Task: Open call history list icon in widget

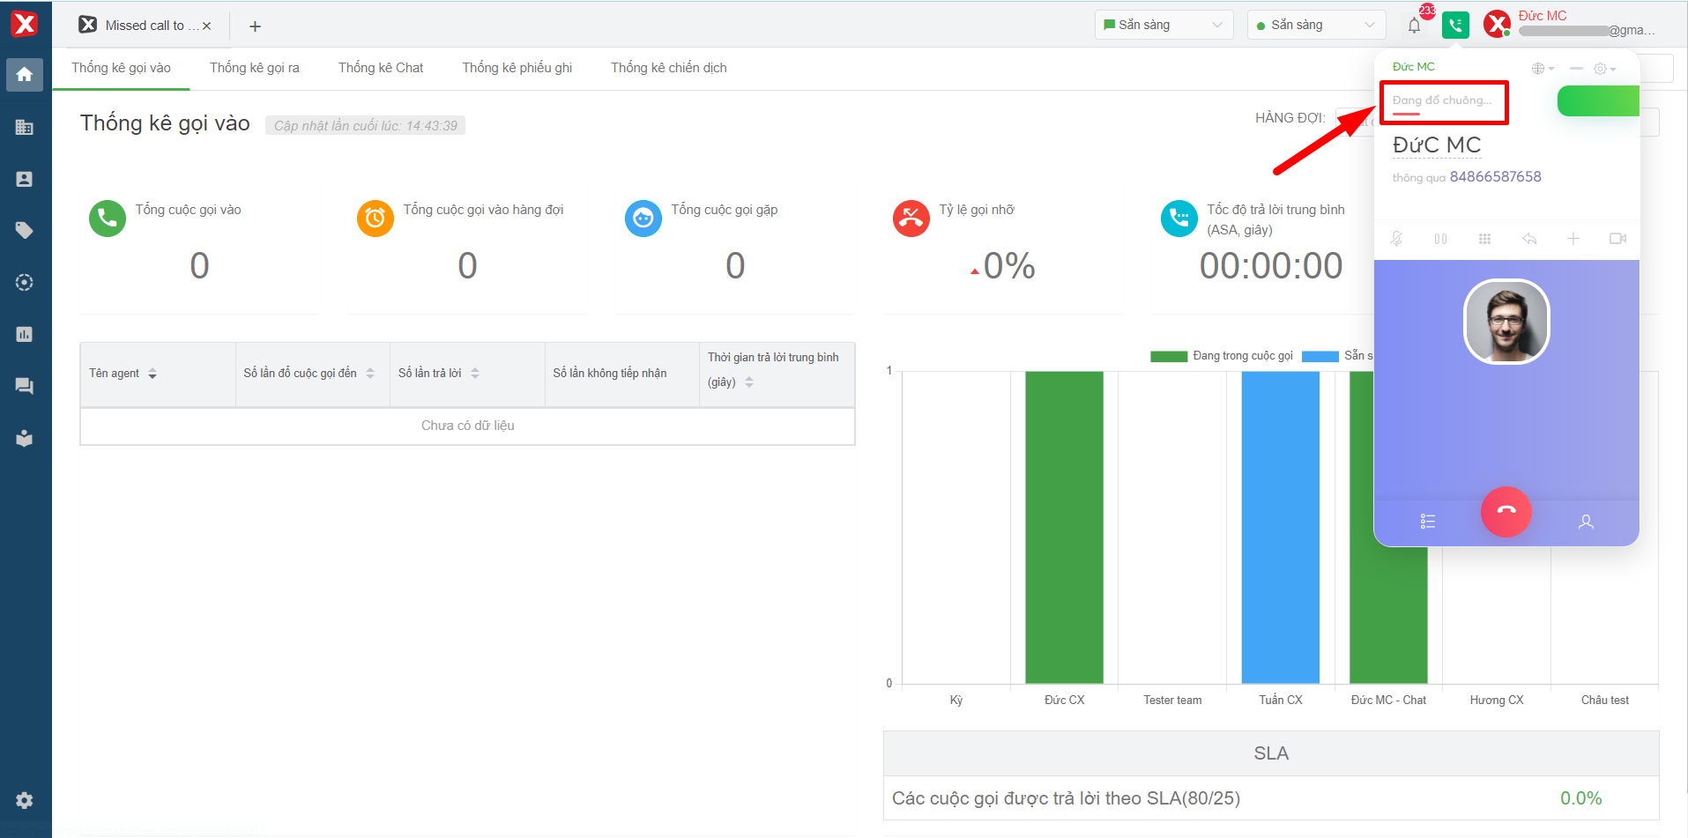Action: pyautogui.click(x=1428, y=522)
